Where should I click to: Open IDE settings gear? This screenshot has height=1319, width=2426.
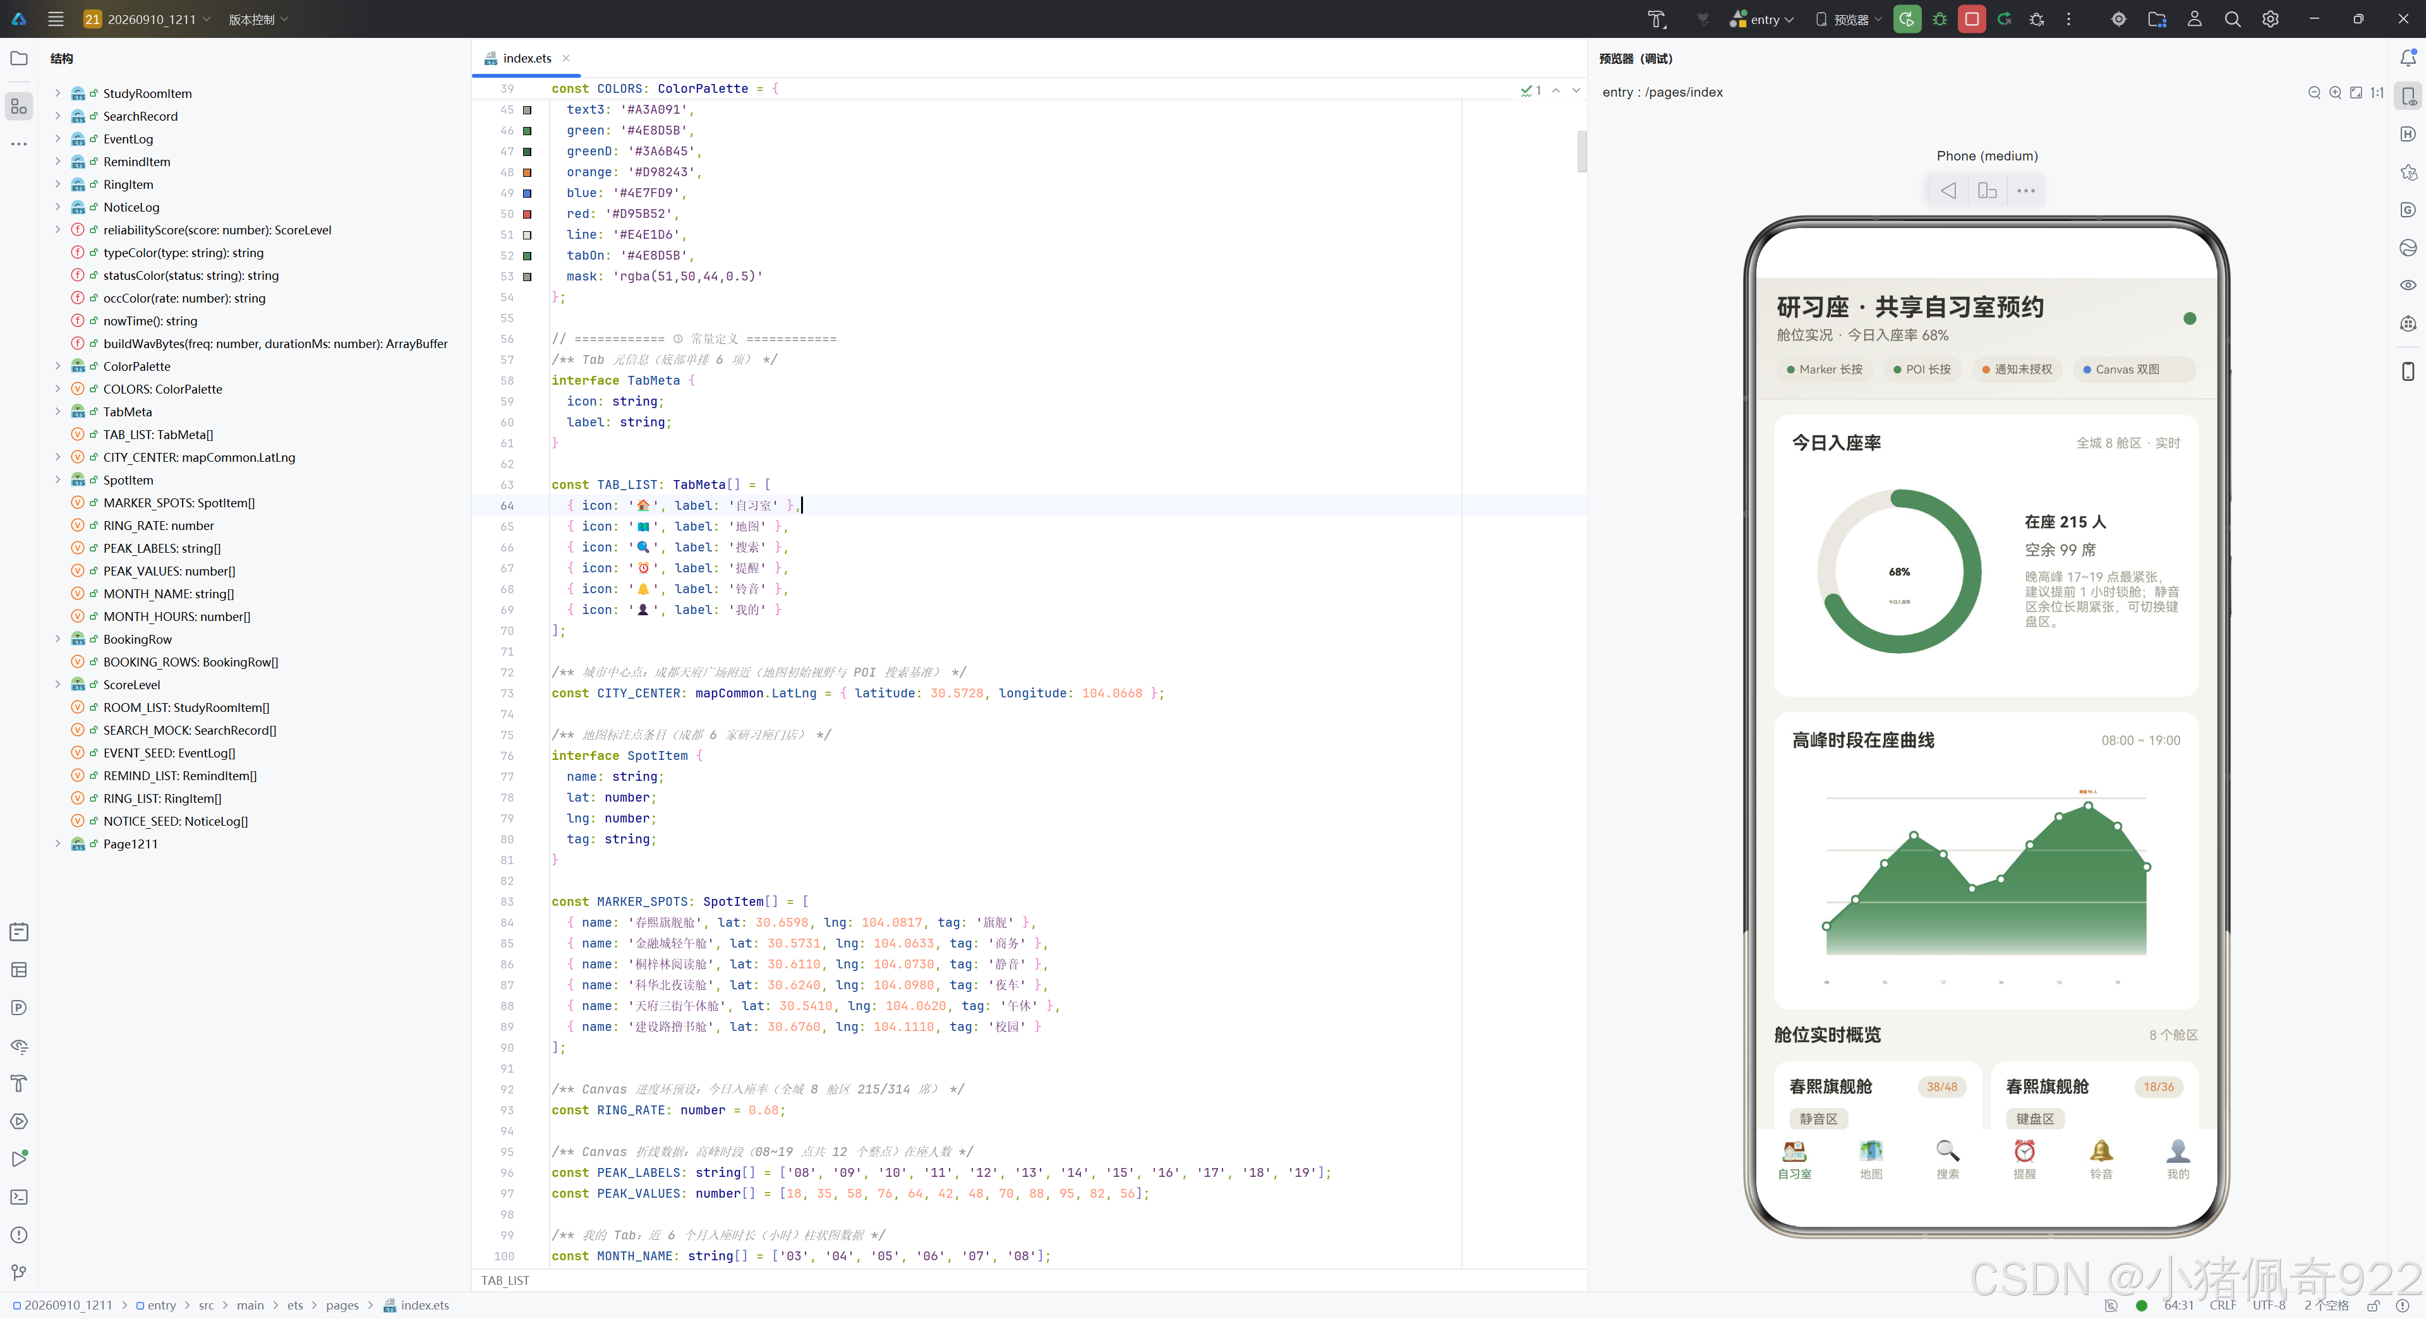click(2271, 19)
